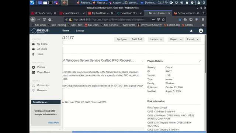Open the Nessus user account icon
236x133 pixels.
pos(201,31)
